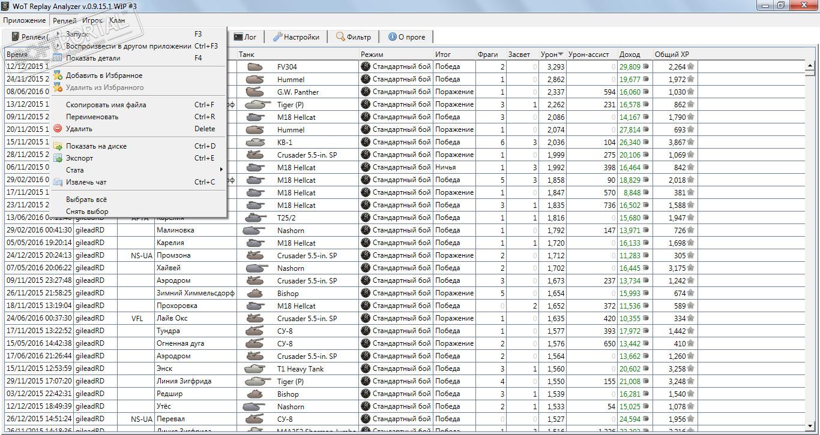Click the XP star icon next to 3,867
This screenshot has width=820, height=435.
point(690,143)
